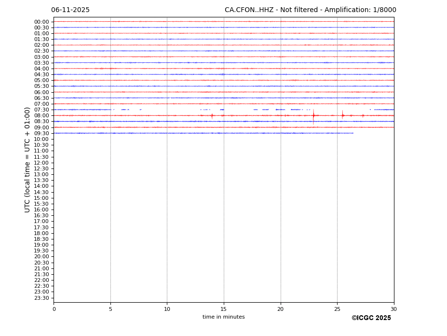This screenshot has width=447, height=336.
Task: Select the ©ICGC 2025 copyright text
Action: tap(371, 318)
